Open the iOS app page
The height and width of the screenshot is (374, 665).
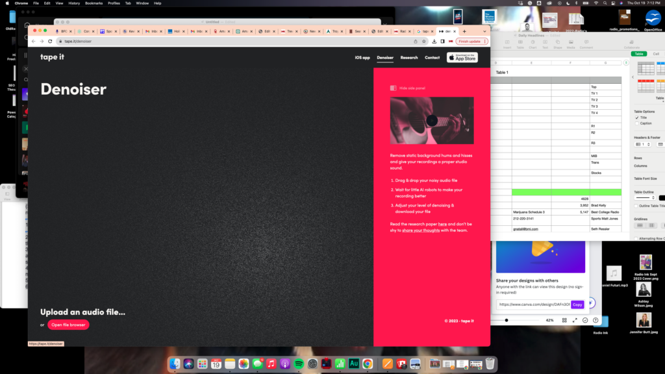tap(362, 58)
